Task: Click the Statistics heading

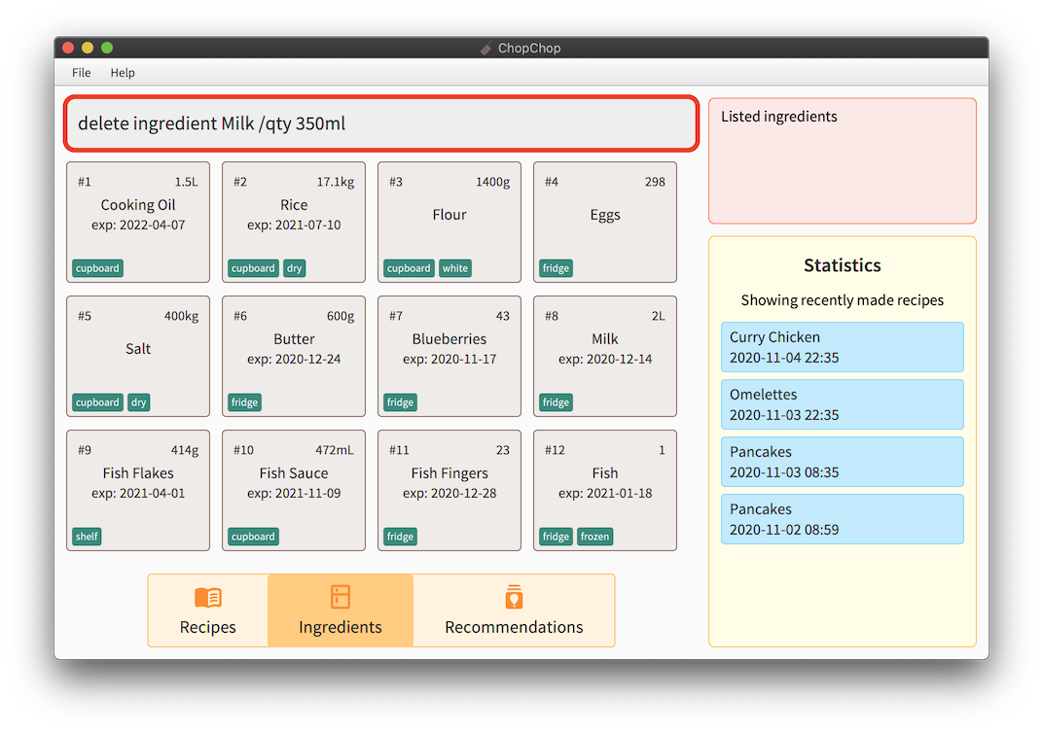Action: [x=843, y=265]
